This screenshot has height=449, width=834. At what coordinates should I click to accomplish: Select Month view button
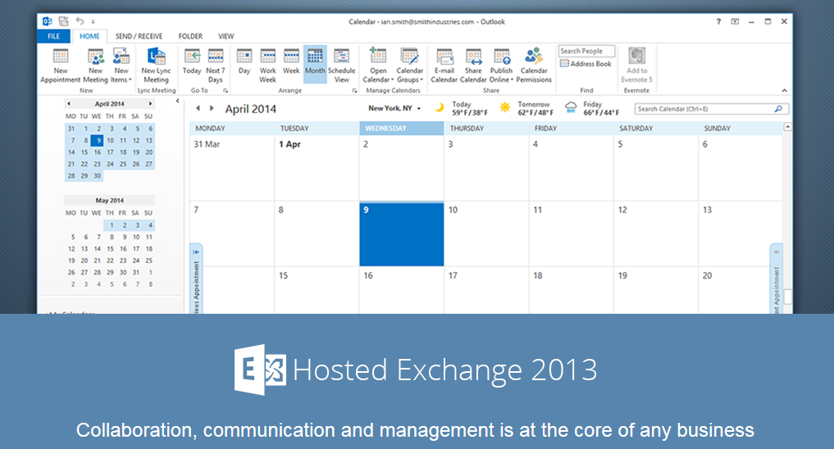315,64
